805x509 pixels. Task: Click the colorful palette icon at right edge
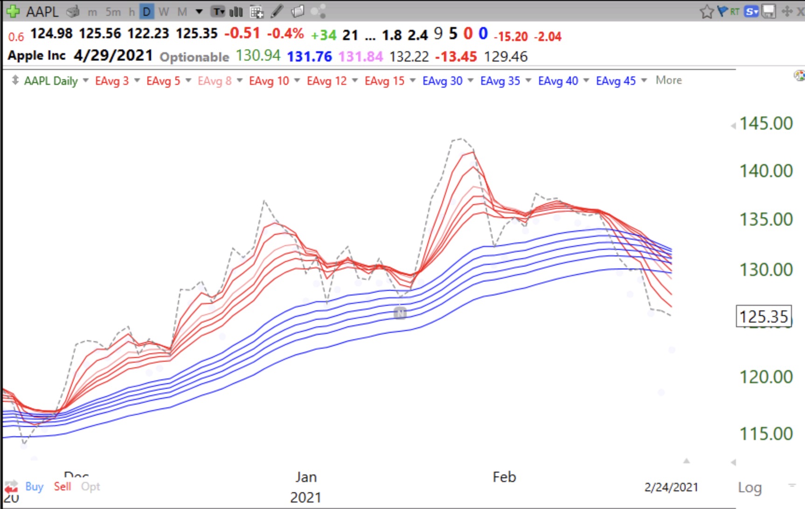coord(799,76)
